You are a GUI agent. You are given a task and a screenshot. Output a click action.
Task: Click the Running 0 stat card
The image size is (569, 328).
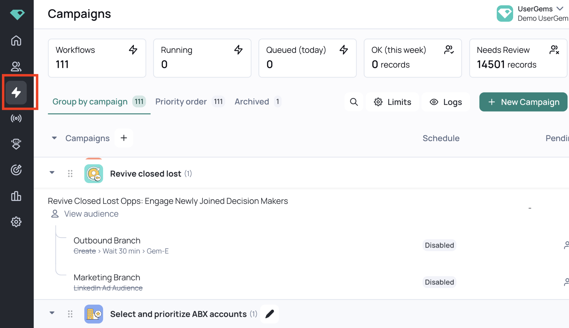click(x=202, y=58)
